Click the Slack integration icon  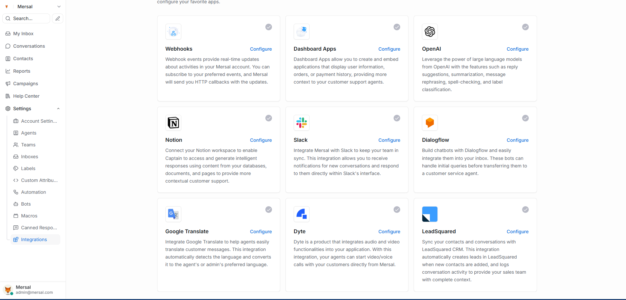point(301,123)
